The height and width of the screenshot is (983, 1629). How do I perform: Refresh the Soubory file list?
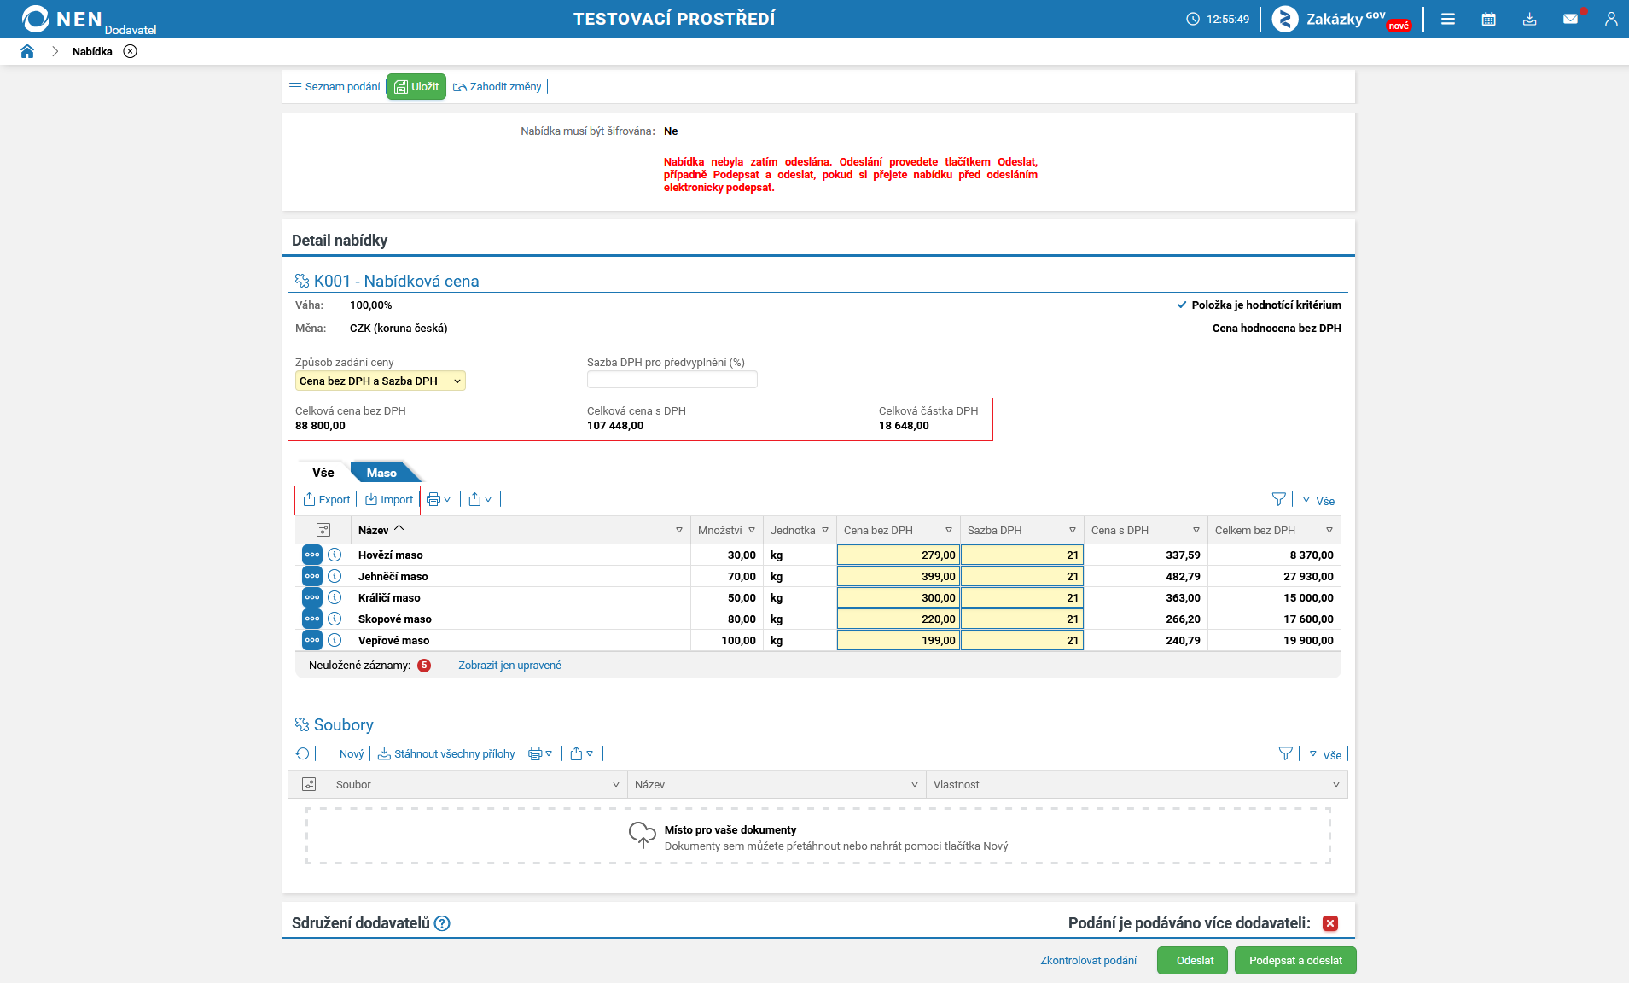[302, 753]
